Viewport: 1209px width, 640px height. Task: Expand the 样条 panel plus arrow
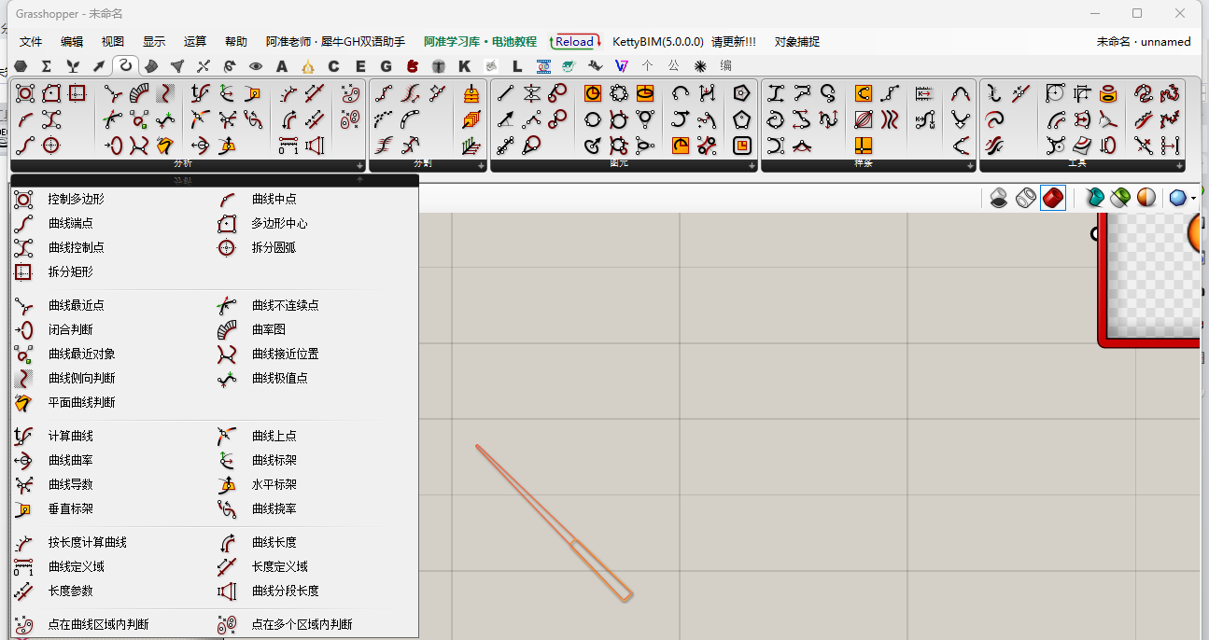click(970, 165)
